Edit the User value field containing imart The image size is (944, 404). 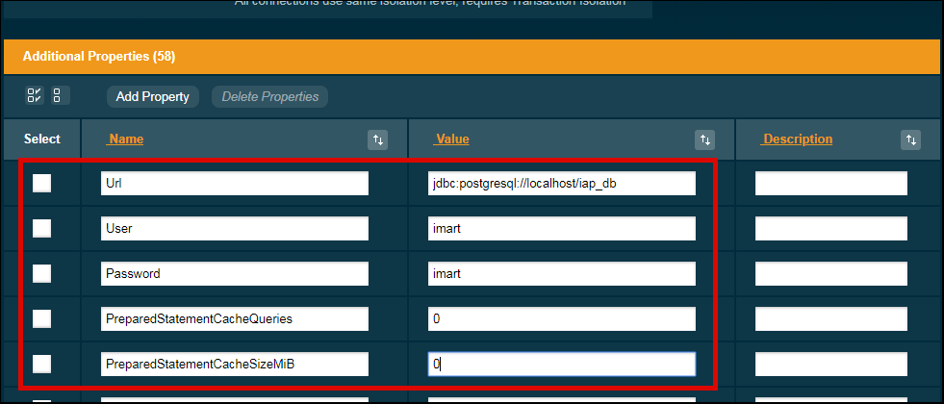pyautogui.click(x=562, y=229)
